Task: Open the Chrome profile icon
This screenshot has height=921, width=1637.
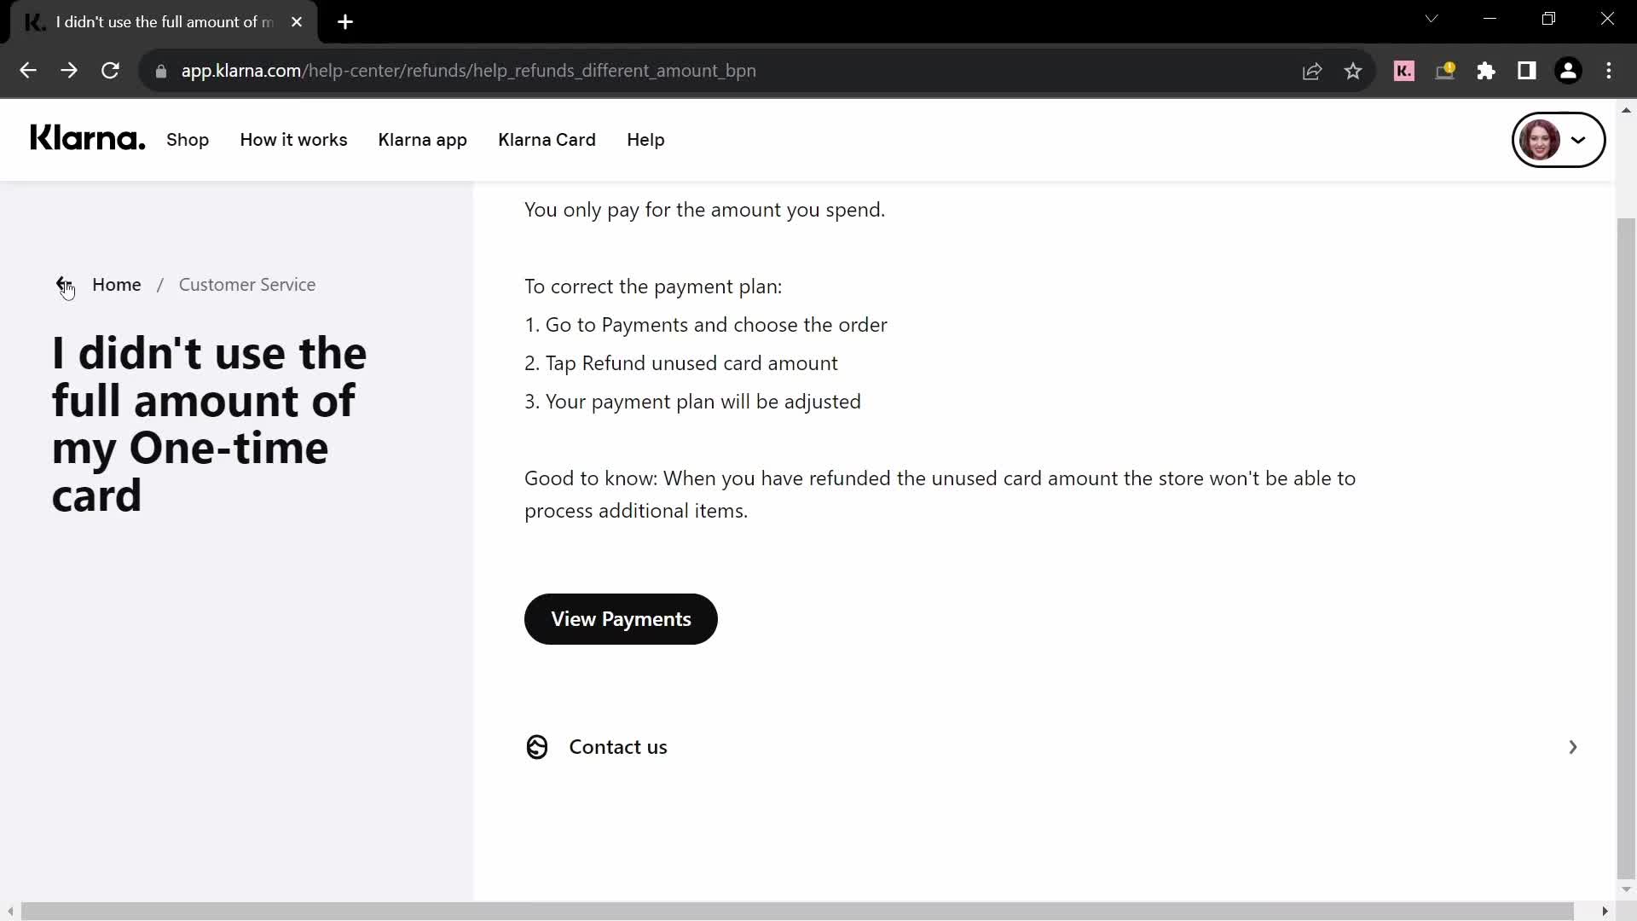Action: pyautogui.click(x=1568, y=71)
